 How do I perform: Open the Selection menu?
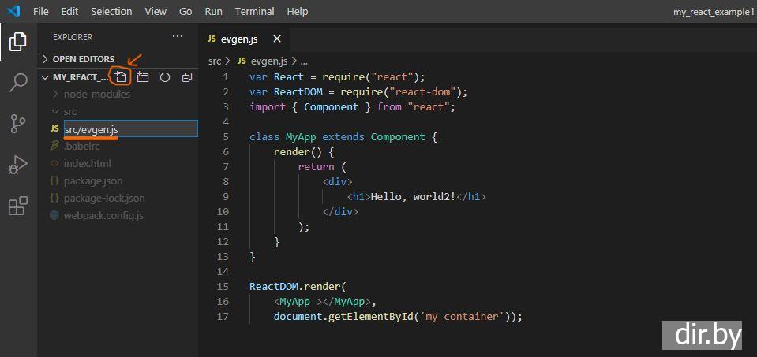coord(111,12)
